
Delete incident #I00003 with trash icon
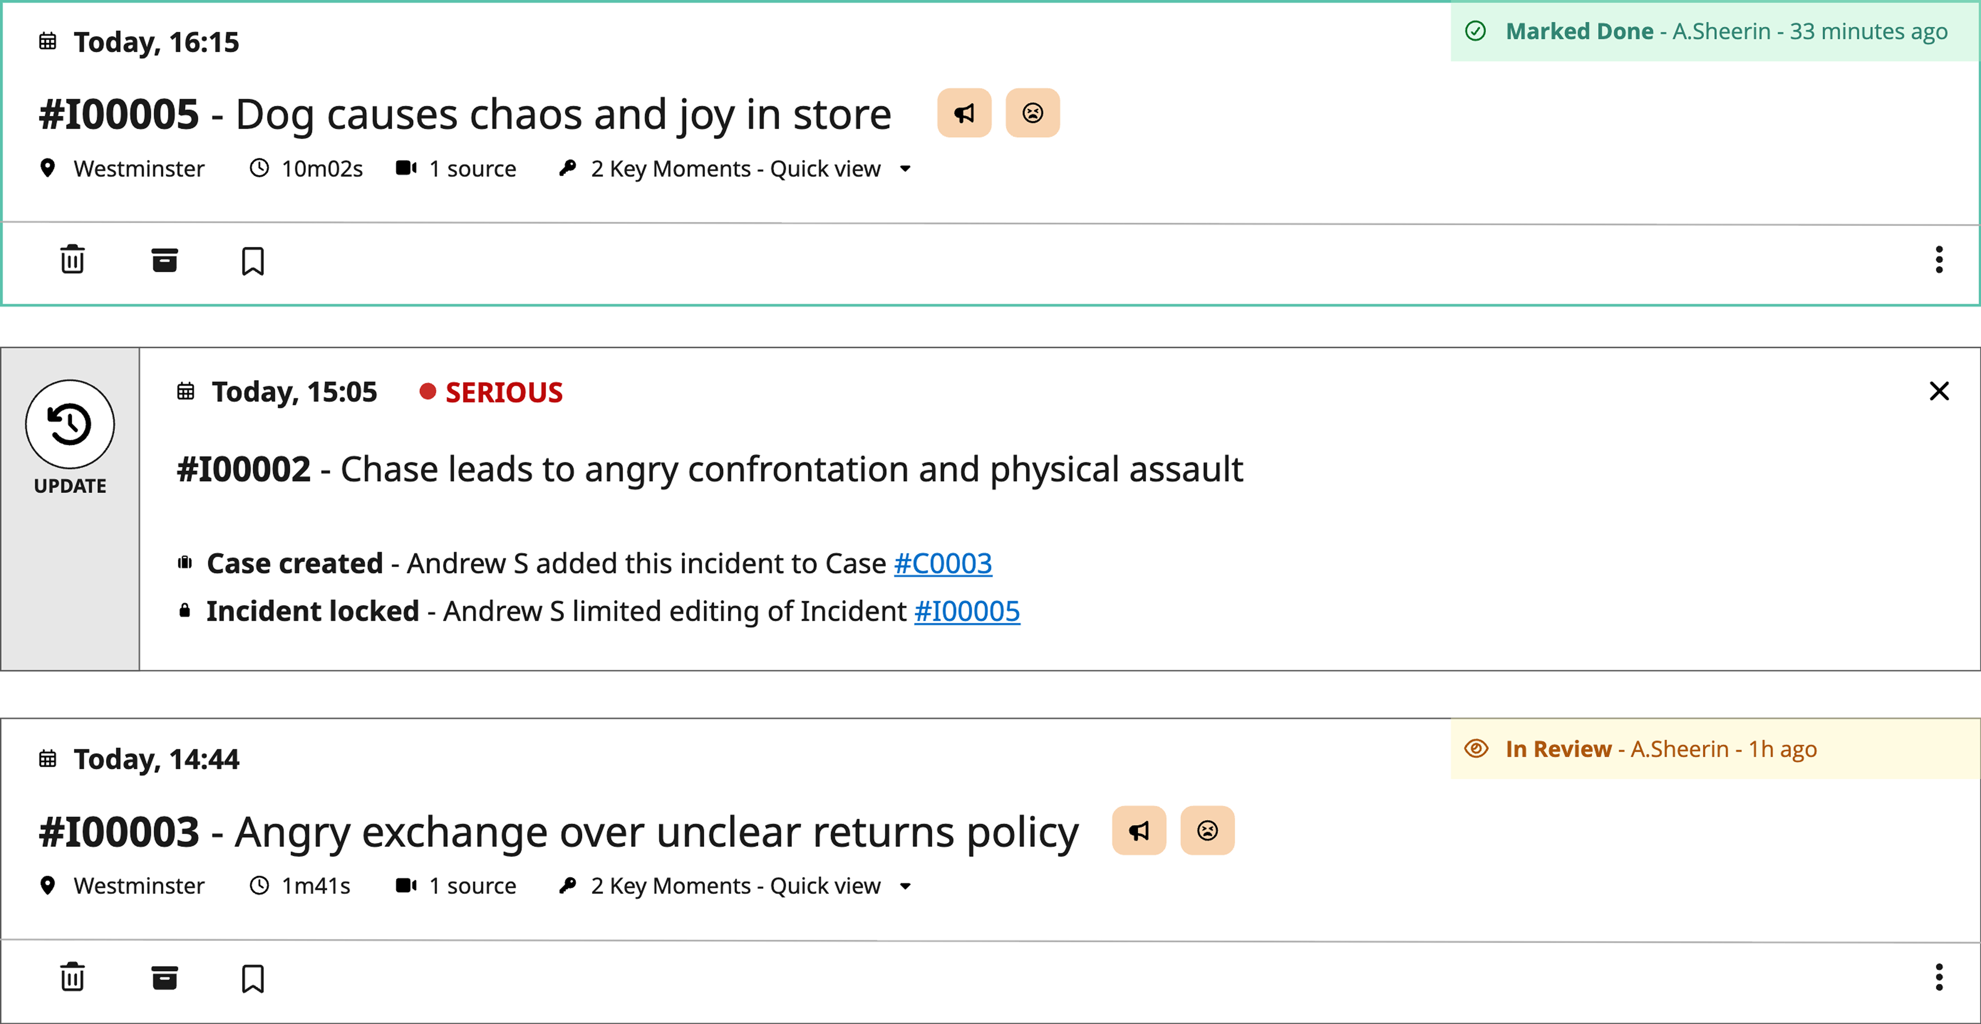pos(72,977)
